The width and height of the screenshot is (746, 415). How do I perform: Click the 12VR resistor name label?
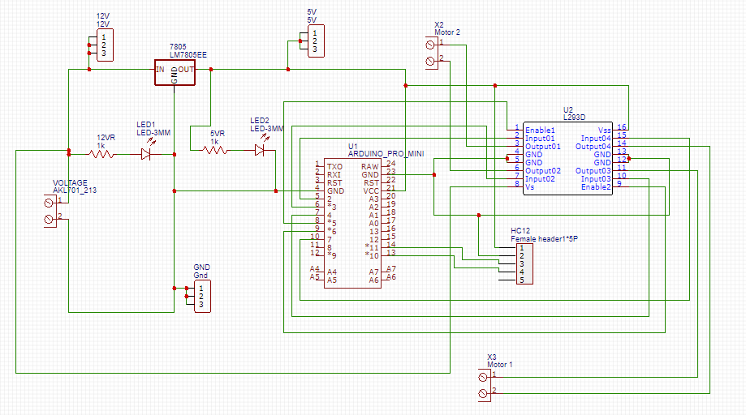click(106, 138)
